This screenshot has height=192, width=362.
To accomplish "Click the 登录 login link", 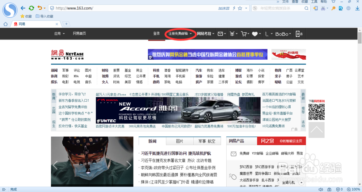I will 156,34.
